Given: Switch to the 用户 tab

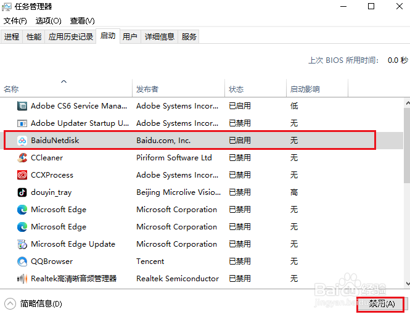Looking at the screenshot, I should tap(130, 36).
